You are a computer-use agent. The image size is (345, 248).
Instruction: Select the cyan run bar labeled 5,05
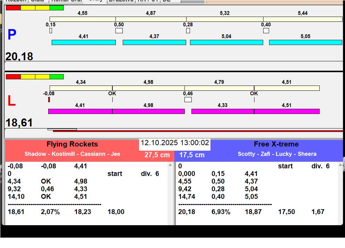305,43
